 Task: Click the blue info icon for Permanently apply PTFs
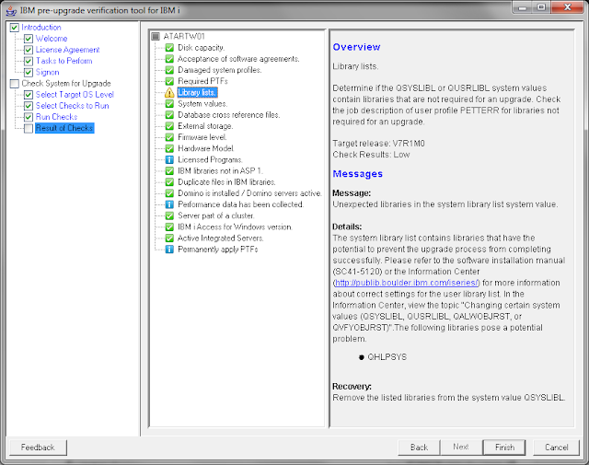(169, 250)
